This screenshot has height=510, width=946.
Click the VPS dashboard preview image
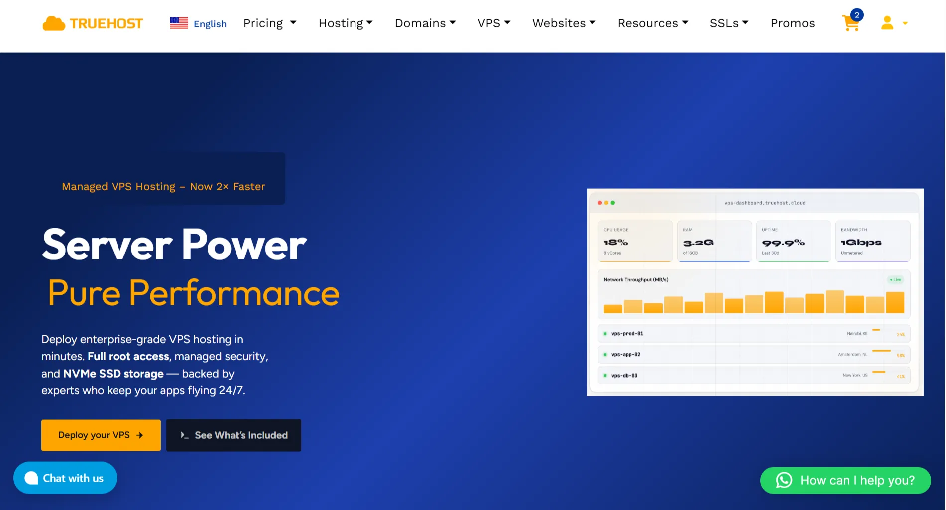pos(755,292)
